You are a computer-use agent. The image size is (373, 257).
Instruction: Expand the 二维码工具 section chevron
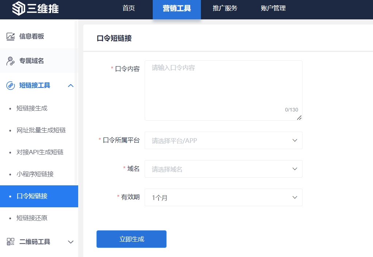71,242
